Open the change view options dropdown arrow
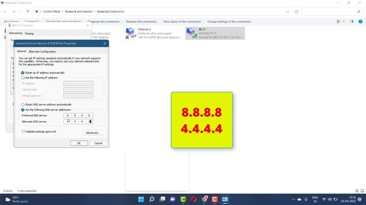This screenshot has width=366, height=205. point(344,22)
